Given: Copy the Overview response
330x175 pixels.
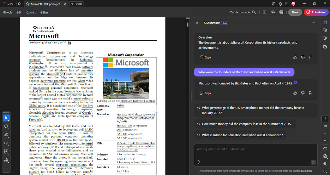Looking at the screenshot, I should tap(205, 57).
